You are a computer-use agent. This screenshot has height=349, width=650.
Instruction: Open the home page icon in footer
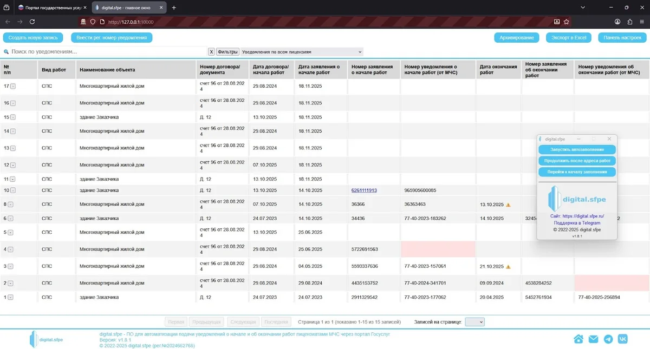tap(578, 339)
